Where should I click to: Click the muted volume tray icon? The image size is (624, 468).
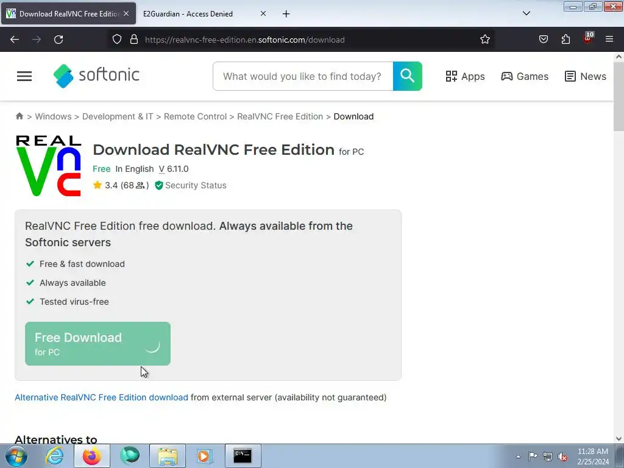(x=562, y=456)
